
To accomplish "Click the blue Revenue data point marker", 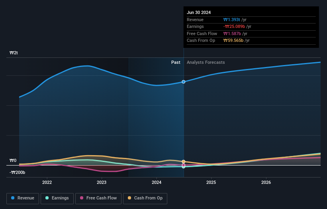I will click(183, 82).
